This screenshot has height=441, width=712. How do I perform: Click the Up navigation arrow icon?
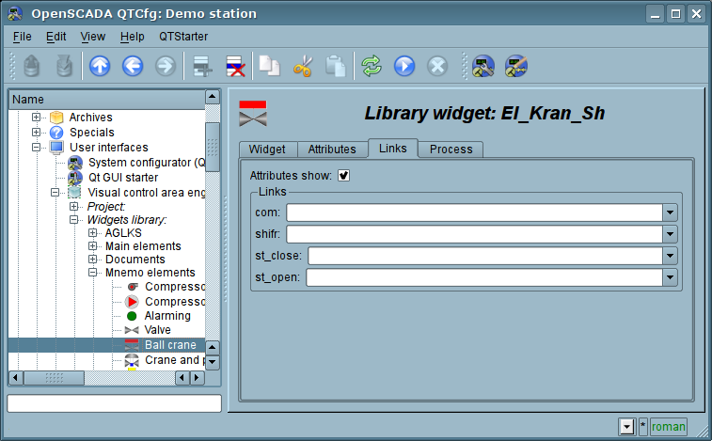click(x=100, y=66)
